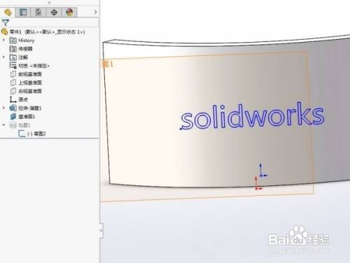Select the (-) 草图2 sketch icon
Screen dimensions: 350x263
point(22,134)
